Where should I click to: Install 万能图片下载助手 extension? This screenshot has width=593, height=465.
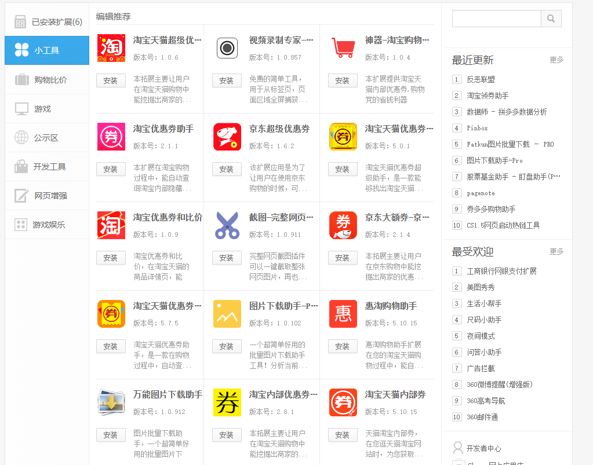coord(111,435)
